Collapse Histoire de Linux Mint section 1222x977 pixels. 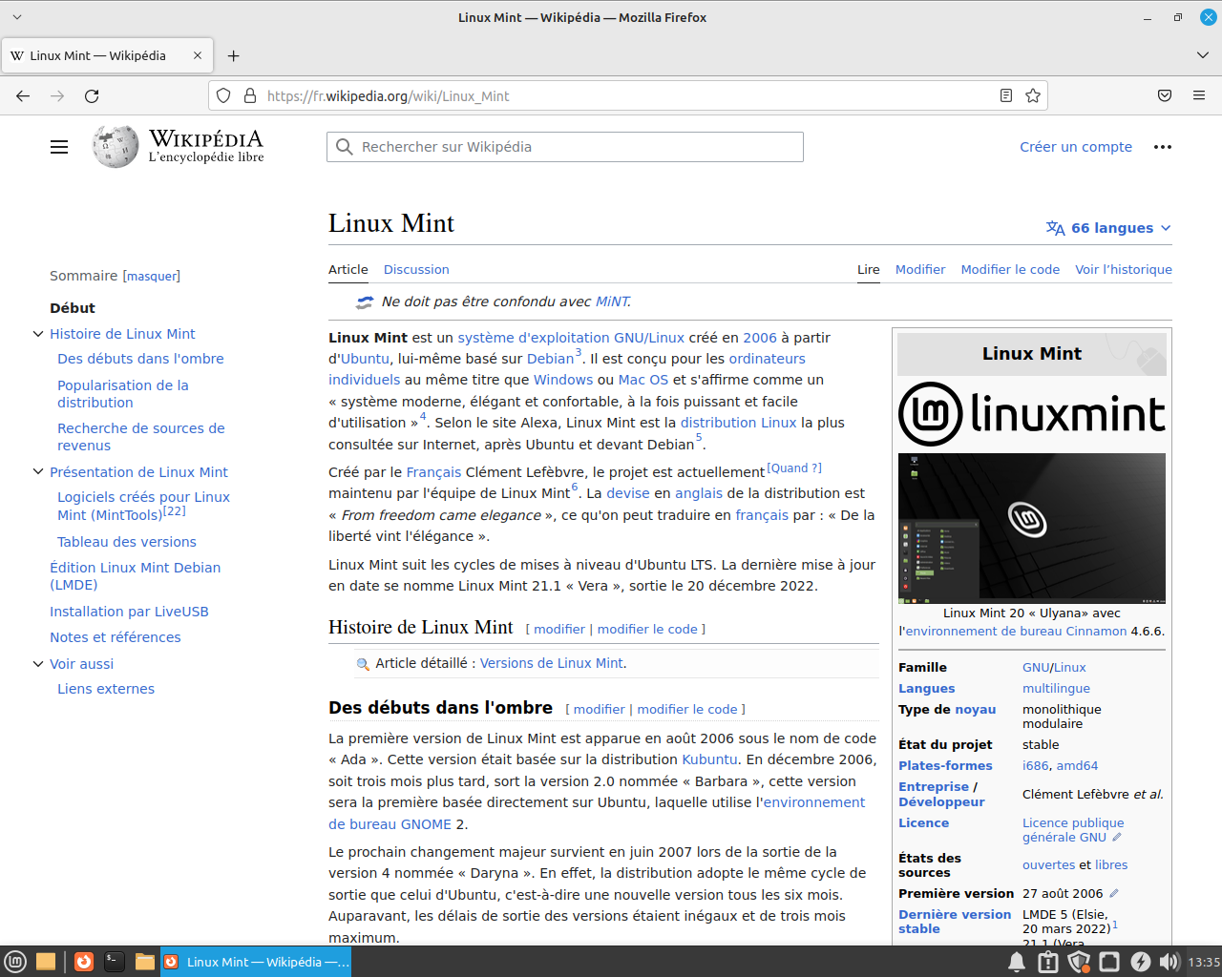point(38,334)
